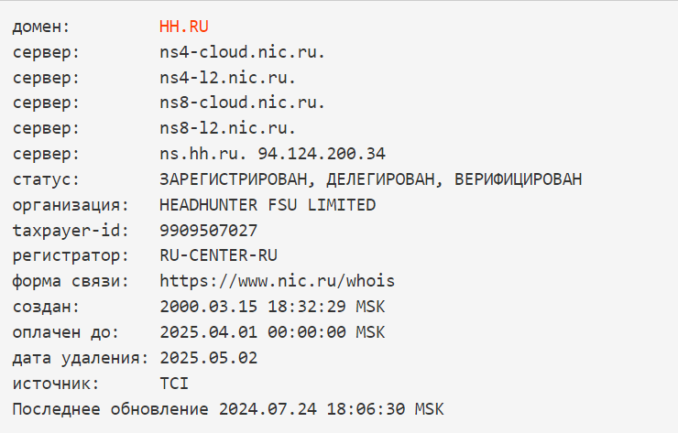Click the ns8-cloud.nic.ru. server entry
This screenshot has height=433, width=678.
(242, 103)
